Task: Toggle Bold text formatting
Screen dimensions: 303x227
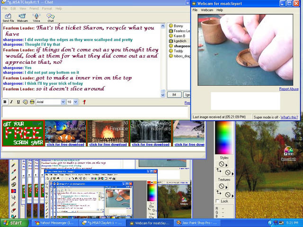Action: (x=5, y=102)
